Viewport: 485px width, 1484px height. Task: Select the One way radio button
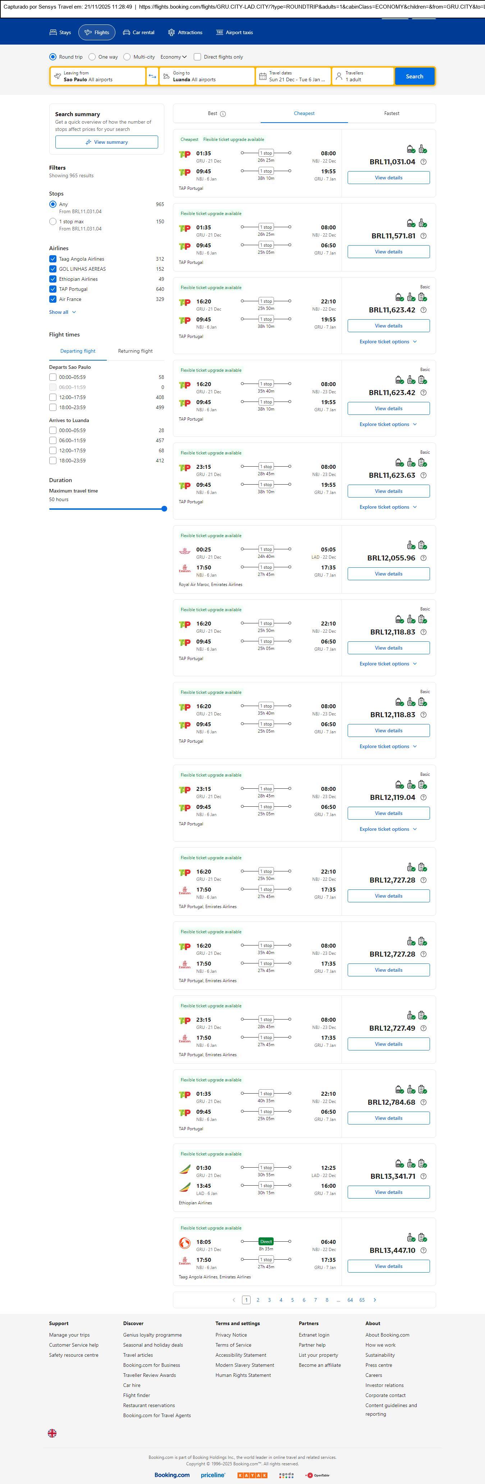92,57
